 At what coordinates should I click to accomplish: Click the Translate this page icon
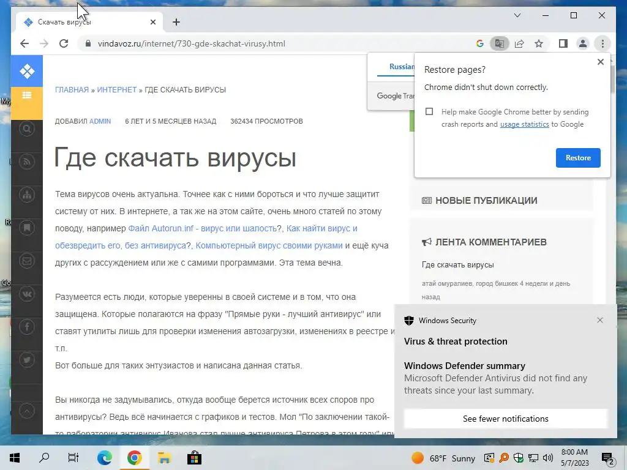pyautogui.click(x=500, y=43)
